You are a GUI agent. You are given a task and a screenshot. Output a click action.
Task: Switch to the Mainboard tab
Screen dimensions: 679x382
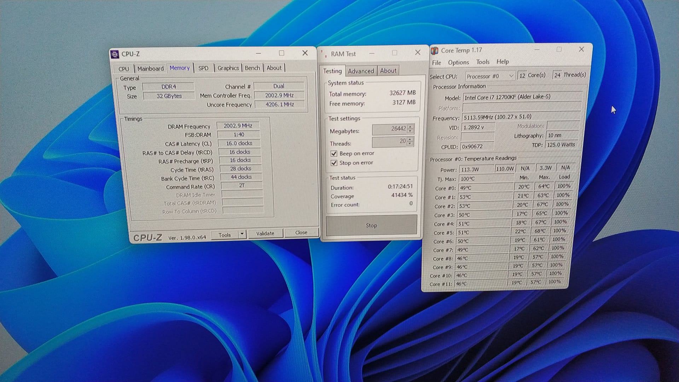point(151,69)
